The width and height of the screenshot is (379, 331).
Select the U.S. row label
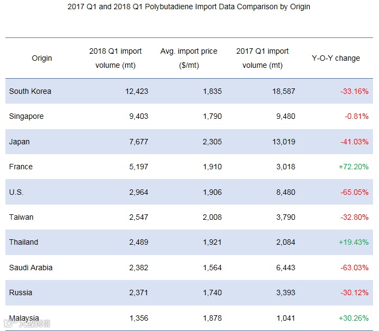click(x=16, y=192)
